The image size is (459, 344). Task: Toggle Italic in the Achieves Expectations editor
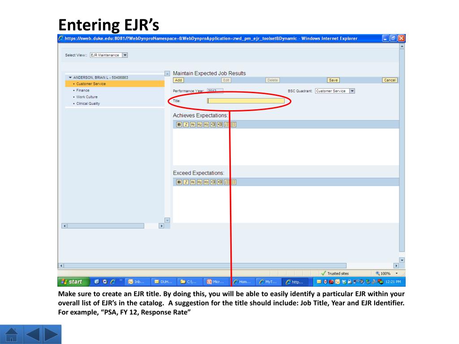[x=186, y=125]
